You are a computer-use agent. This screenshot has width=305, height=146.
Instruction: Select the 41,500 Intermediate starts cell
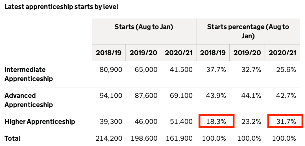click(181, 69)
